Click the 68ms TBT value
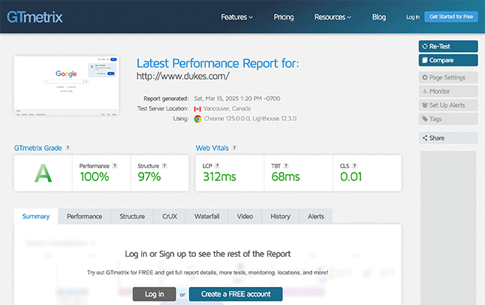 tap(285, 177)
